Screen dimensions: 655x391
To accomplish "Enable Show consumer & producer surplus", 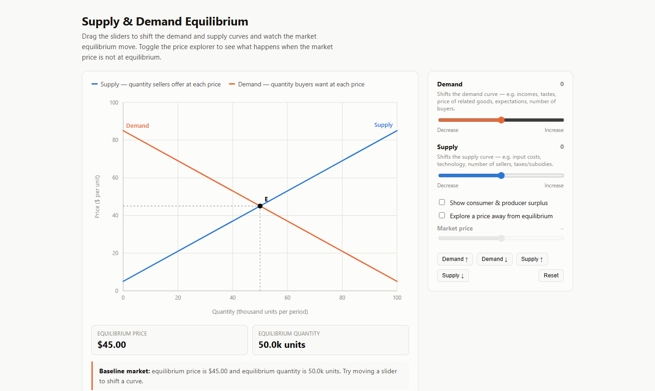I will [442, 202].
